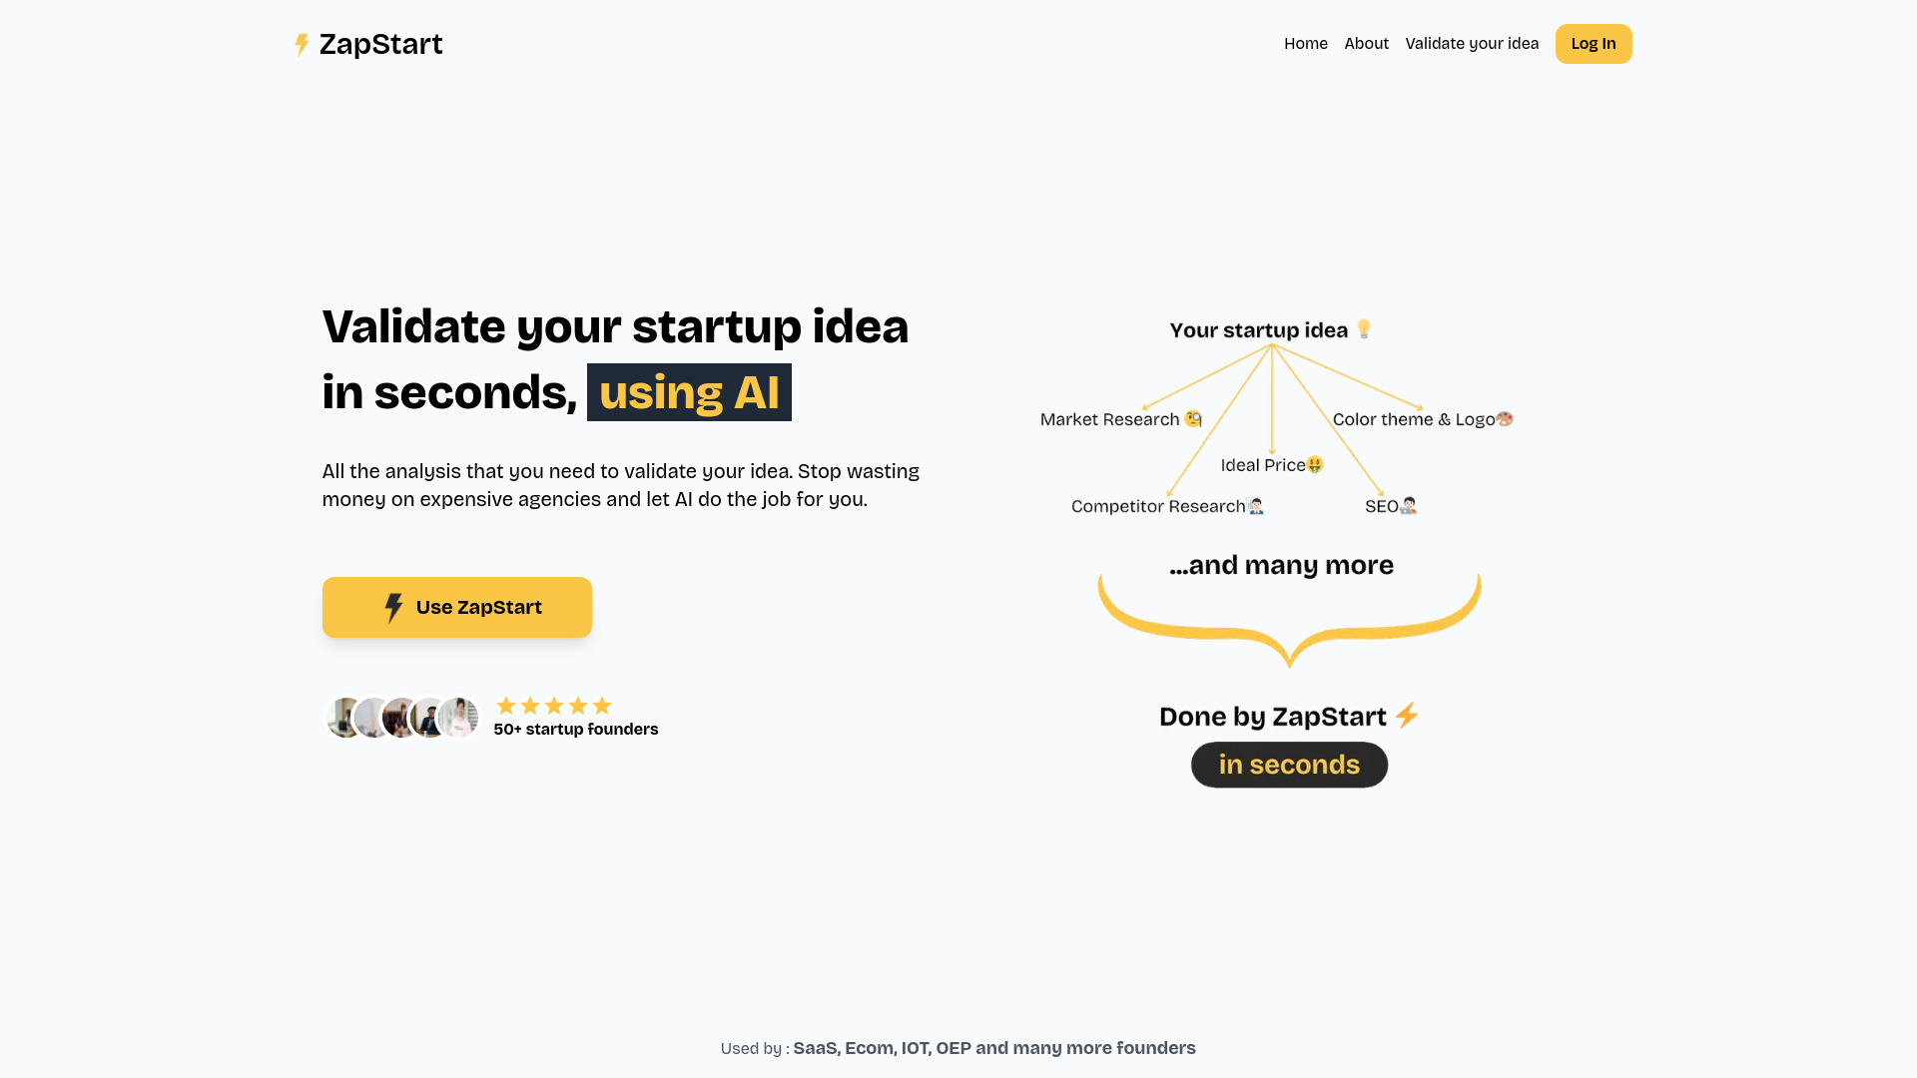
Task: Click the SEO node icon
Action: pyautogui.click(x=1409, y=504)
